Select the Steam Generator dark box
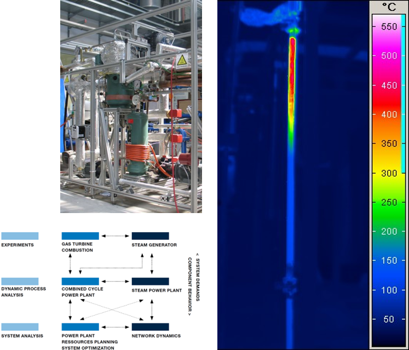409x350 pixels. 150,236
